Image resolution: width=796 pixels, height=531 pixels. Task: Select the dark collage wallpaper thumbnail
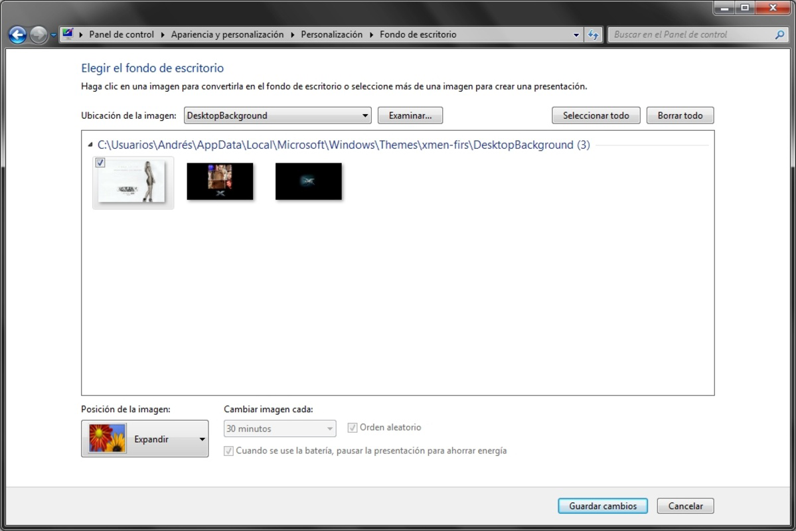tap(220, 181)
